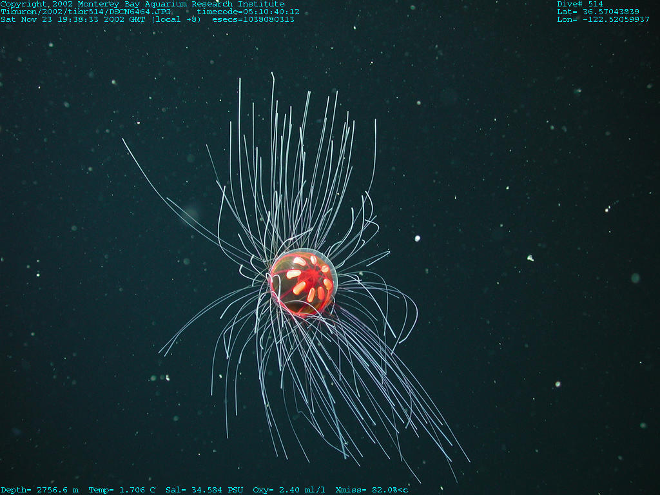
Task: Click the 'Sal= 34.584 PSU' reading
Action: pos(204,490)
